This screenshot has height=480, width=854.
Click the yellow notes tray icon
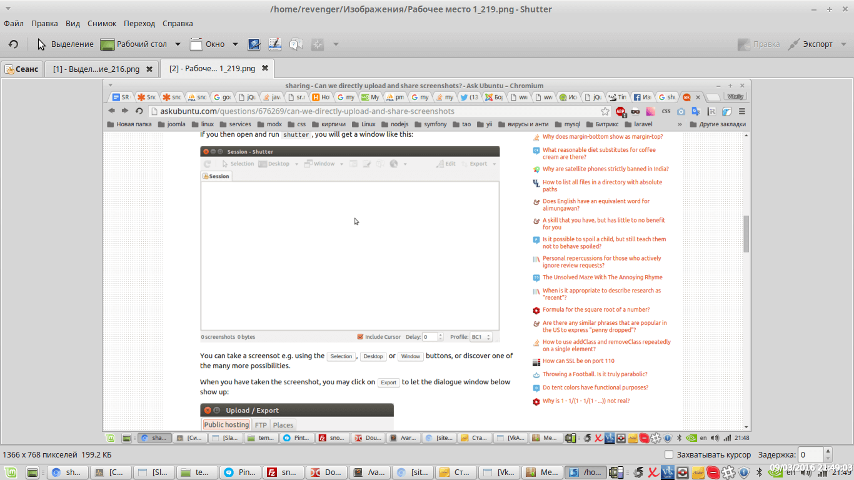698,472
